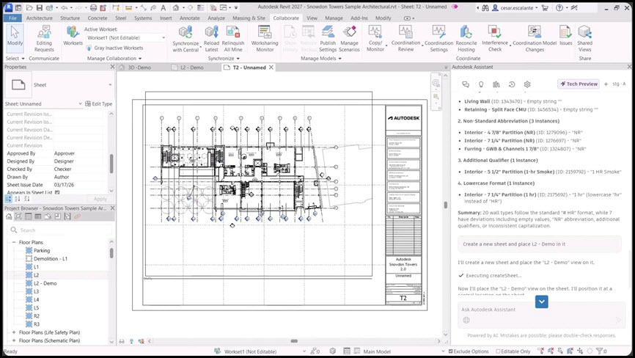The height and width of the screenshot is (358, 635).
Task: Click the Print icon in quick access toolbar
Action: tap(94, 7)
